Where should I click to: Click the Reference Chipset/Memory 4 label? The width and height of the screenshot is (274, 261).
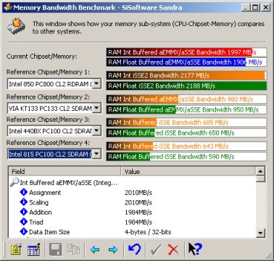click(48, 143)
